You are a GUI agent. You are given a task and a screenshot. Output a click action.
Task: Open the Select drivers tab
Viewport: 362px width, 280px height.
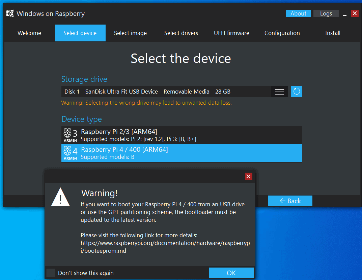pos(181,33)
